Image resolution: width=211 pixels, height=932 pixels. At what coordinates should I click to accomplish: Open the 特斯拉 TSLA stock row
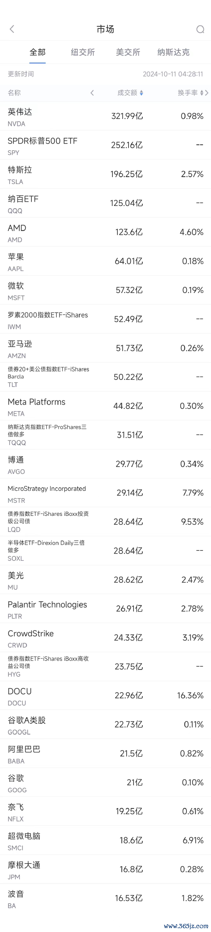point(105,174)
